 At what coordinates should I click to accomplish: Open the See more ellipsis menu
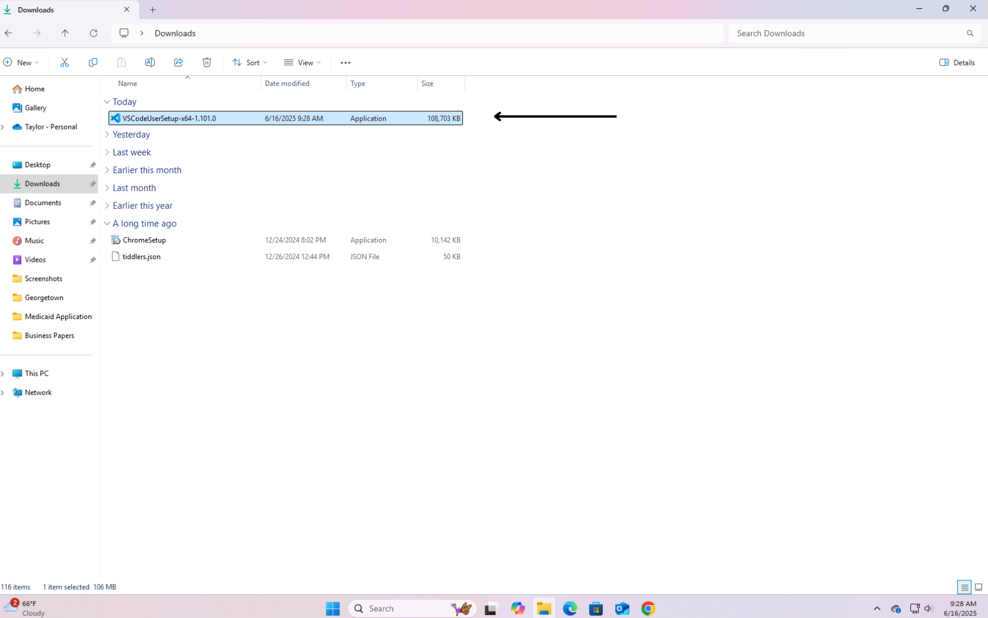tap(346, 62)
